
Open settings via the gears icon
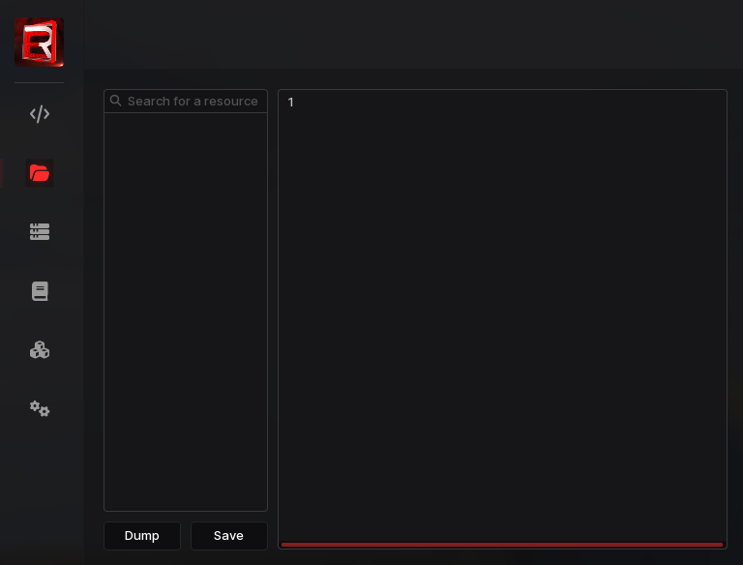(x=40, y=408)
